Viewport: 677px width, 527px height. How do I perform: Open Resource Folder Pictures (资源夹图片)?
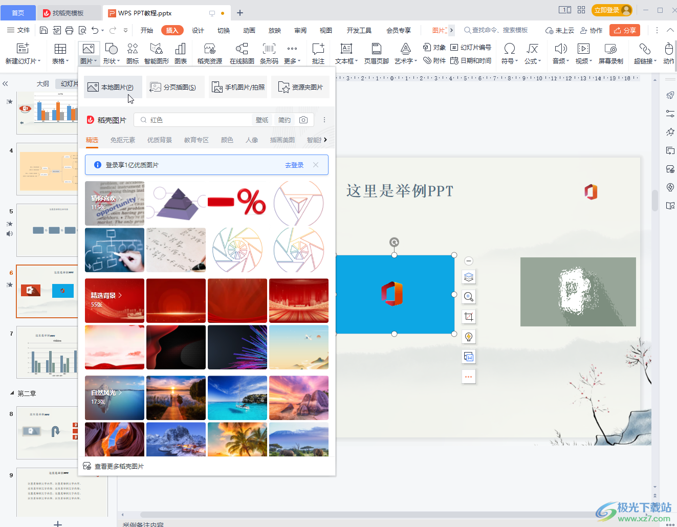[x=300, y=87]
